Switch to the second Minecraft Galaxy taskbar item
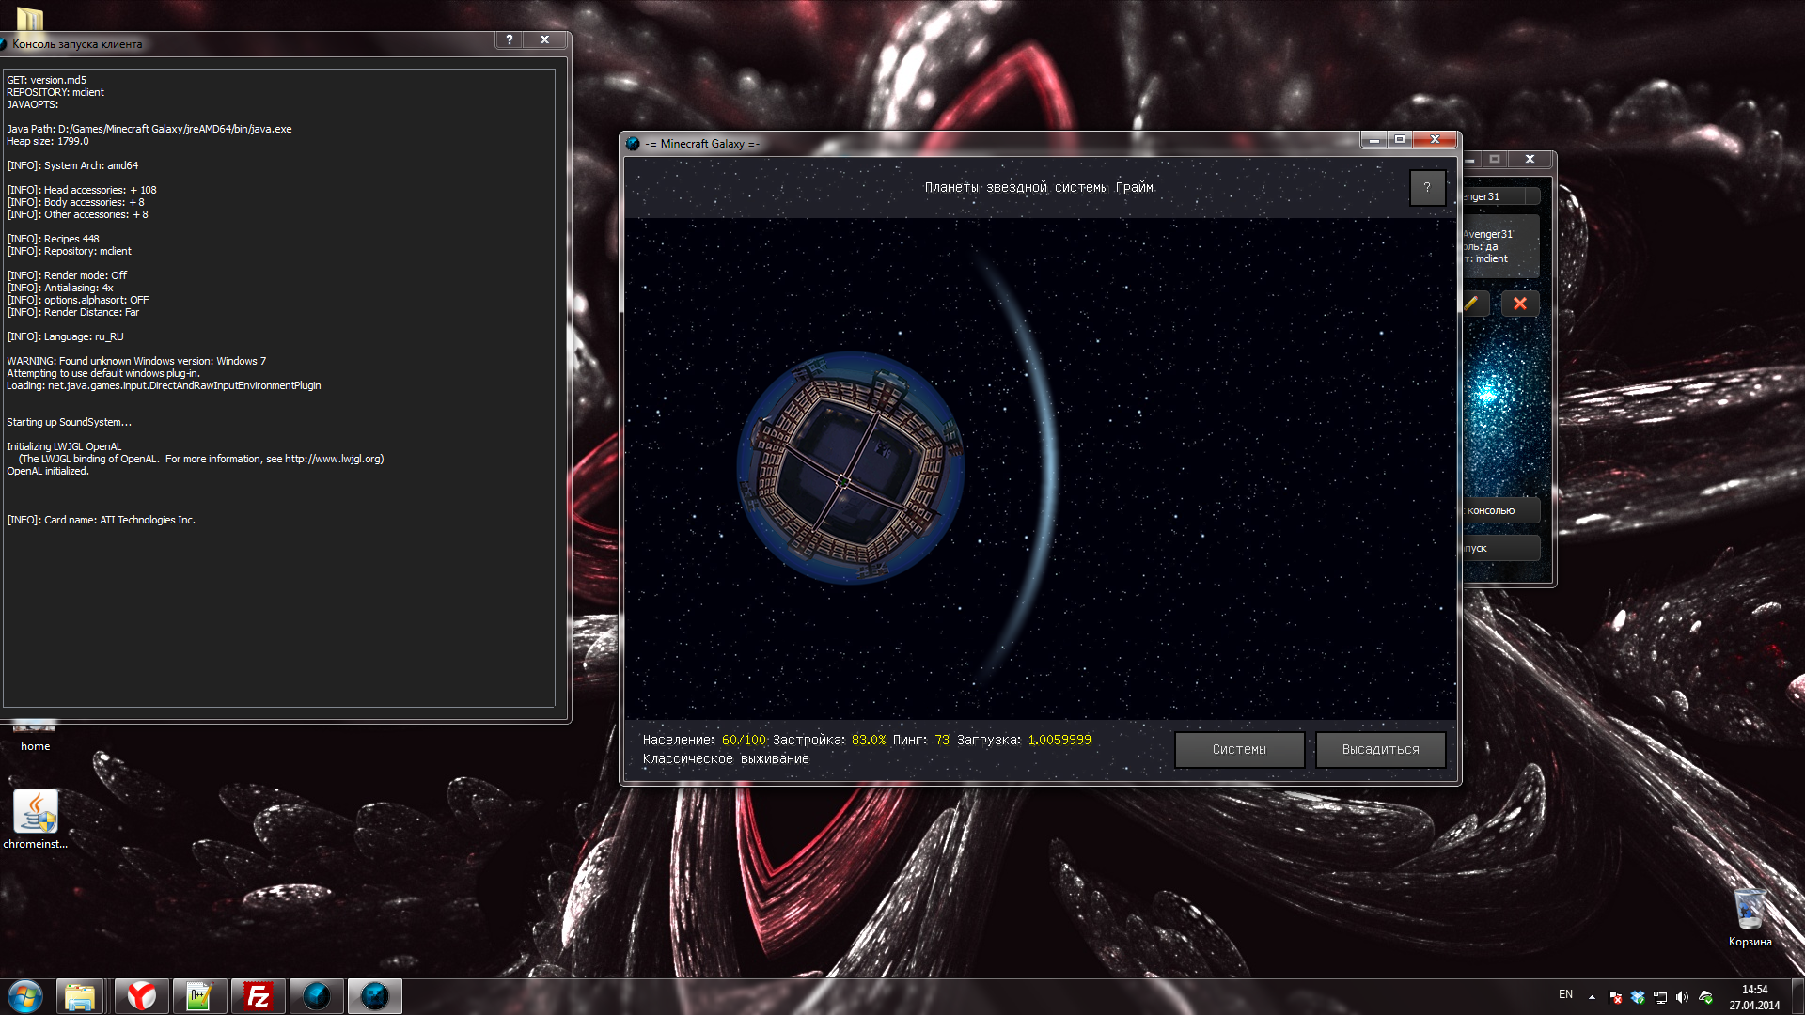This screenshot has height=1015, width=1805. coord(375,996)
